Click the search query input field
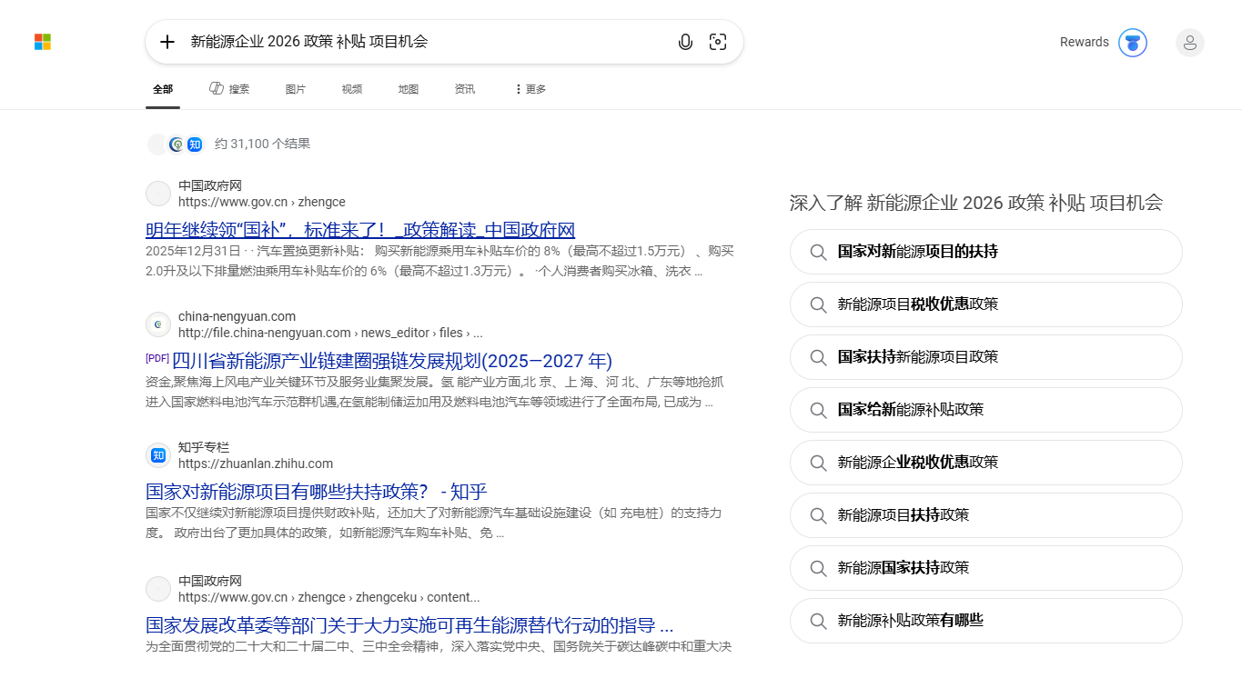 coord(428,42)
